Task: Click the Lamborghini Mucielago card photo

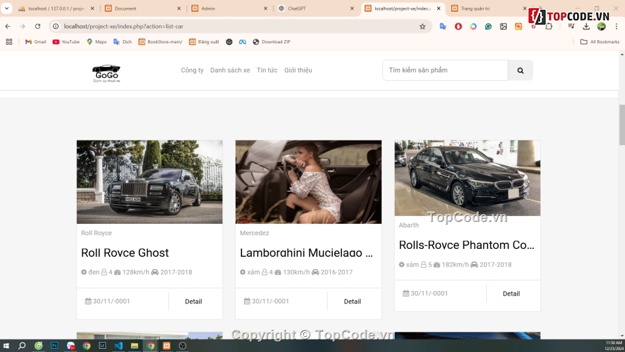Action: click(309, 182)
